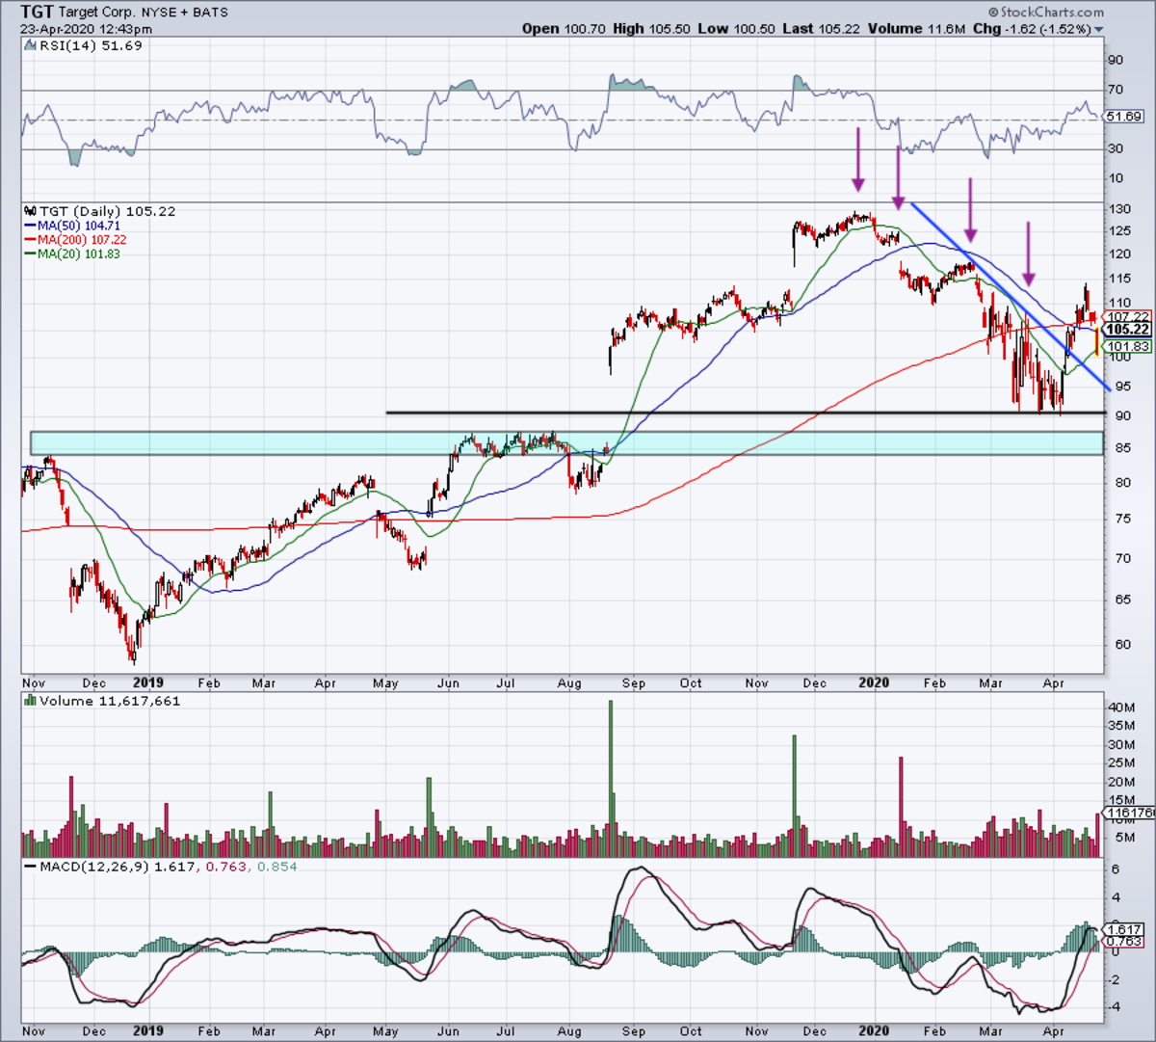Click the RSI area-chart icon beside RSI(14)
The height and width of the screenshot is (1042, 1156).
click(x=28, y=45)
